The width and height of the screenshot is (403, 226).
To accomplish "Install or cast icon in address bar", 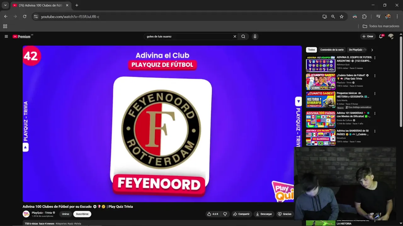I will 325,17.
